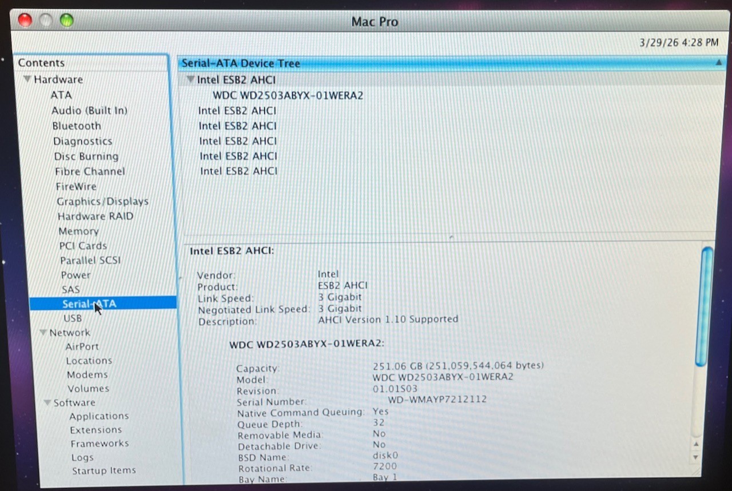Click serial number WD-WMAYP7212112
Image resolution: width=732 pixels, height=491 pixels.
coord(437,399)
